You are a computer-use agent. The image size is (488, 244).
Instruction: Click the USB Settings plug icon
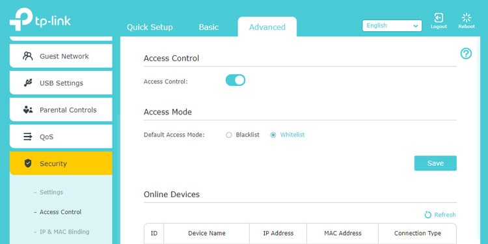click(x=28, y=83)
